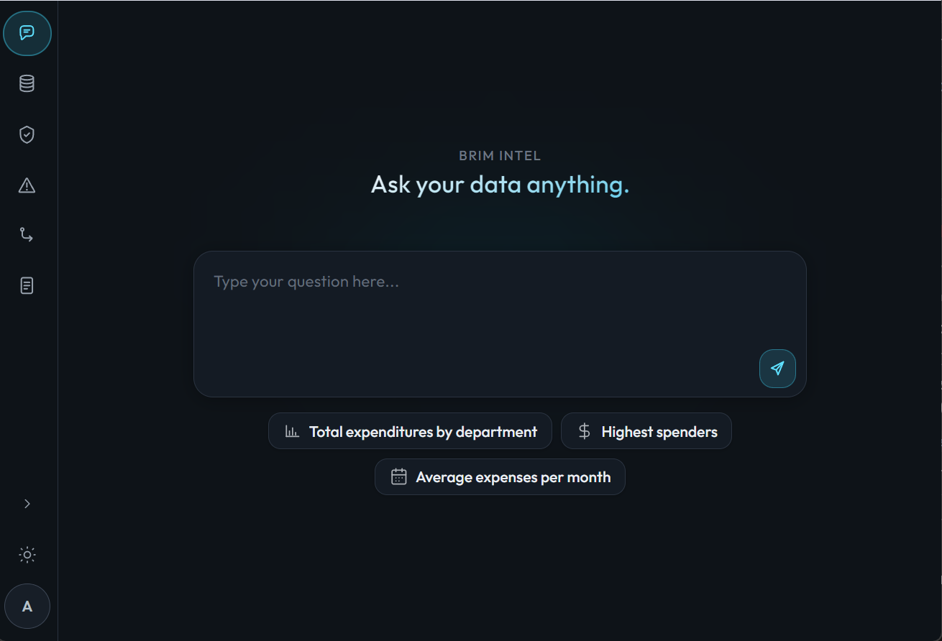Expand the sidebar with the chevron arrow
The height and width of the screenshot is (641, 942).
tap(27, 503)
